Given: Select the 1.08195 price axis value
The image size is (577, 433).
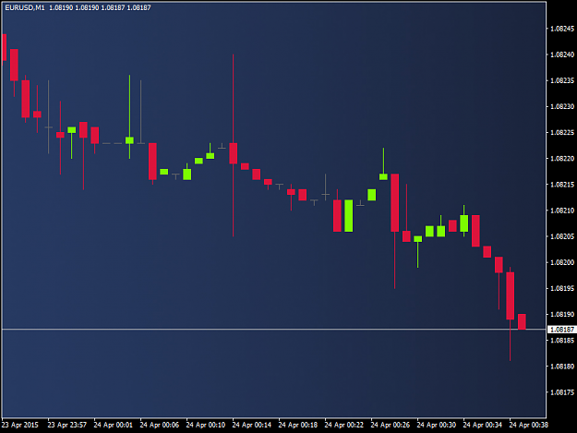Looking at the screenshot, I should (562, 288).
